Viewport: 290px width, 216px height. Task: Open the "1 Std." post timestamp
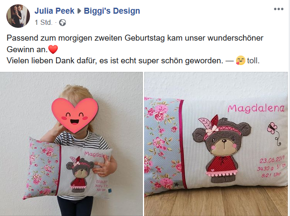pyautogui.click(x=44, y=23)
